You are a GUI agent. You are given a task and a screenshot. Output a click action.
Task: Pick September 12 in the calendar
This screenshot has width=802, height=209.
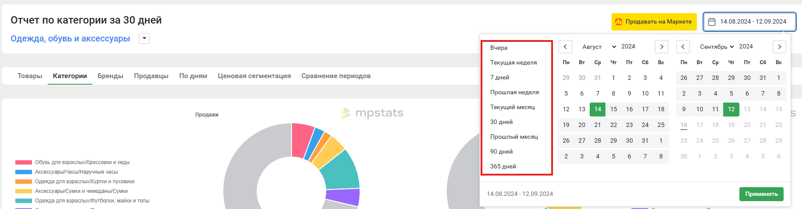[731, 109]
